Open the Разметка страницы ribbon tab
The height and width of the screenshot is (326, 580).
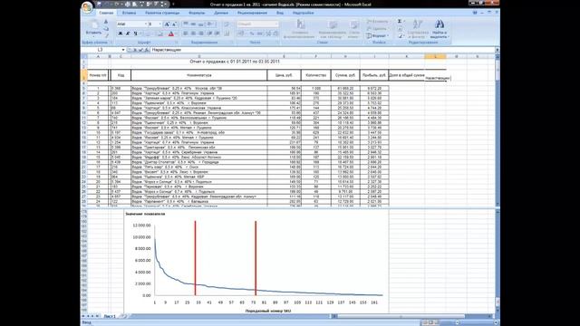pyautogui.click(x=162, y=13)
